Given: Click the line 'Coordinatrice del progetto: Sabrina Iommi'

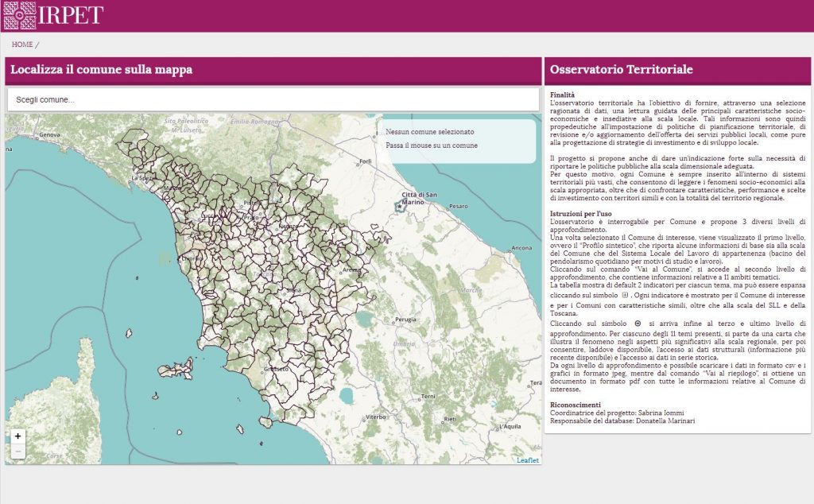Looking at the screenshot, I should coord(617,413).
